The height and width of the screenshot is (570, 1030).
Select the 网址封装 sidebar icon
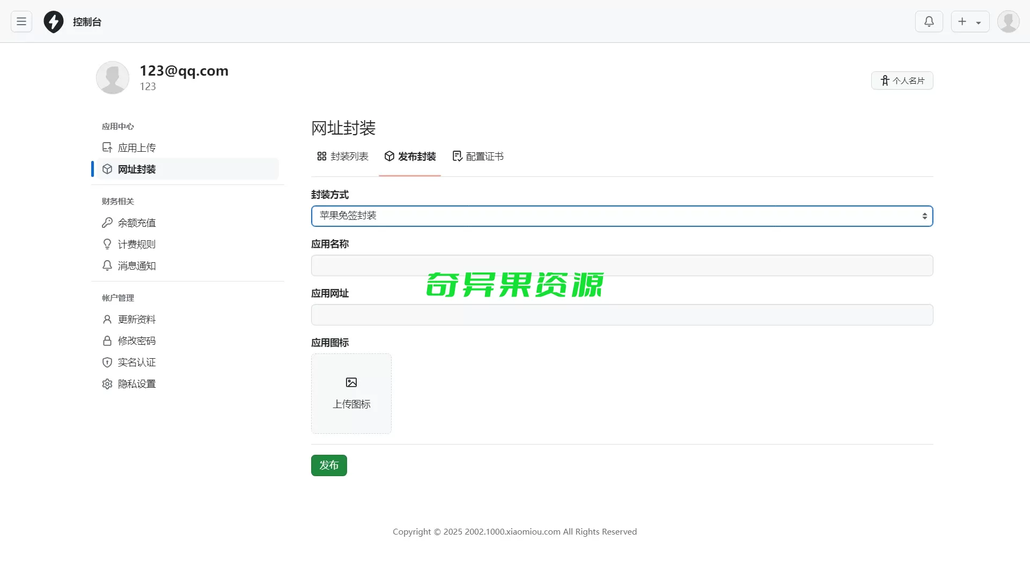107,169
